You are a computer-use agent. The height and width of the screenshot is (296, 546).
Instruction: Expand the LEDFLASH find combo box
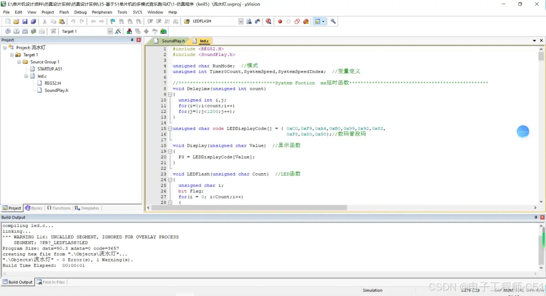[241, 22]
